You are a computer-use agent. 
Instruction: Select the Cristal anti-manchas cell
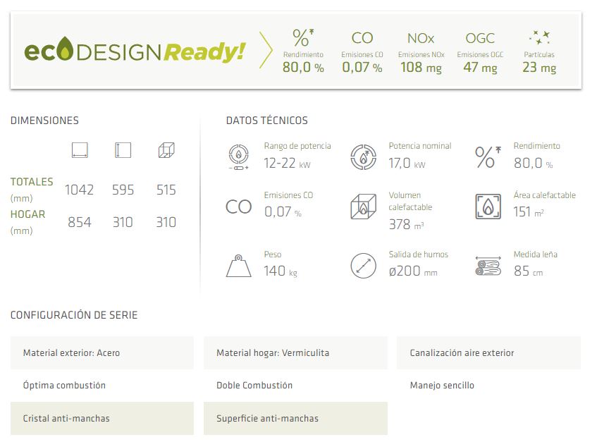coord(102,418)
